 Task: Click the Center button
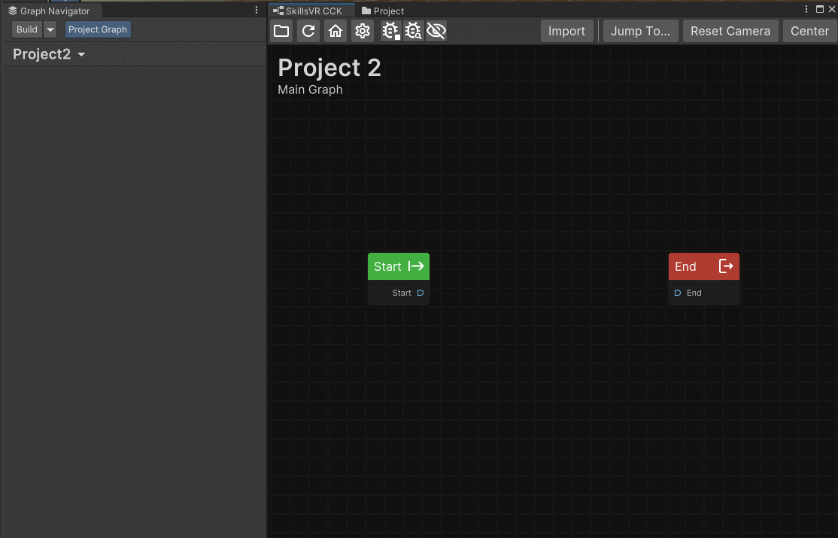coord(809,31)
